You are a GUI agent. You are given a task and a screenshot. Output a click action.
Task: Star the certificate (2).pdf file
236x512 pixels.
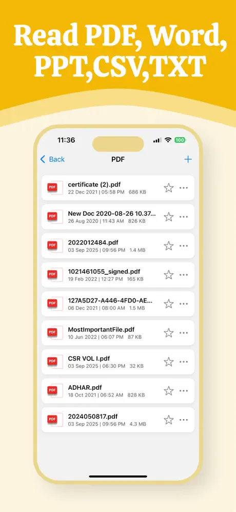pyautogui.click(x=168, y=188)
